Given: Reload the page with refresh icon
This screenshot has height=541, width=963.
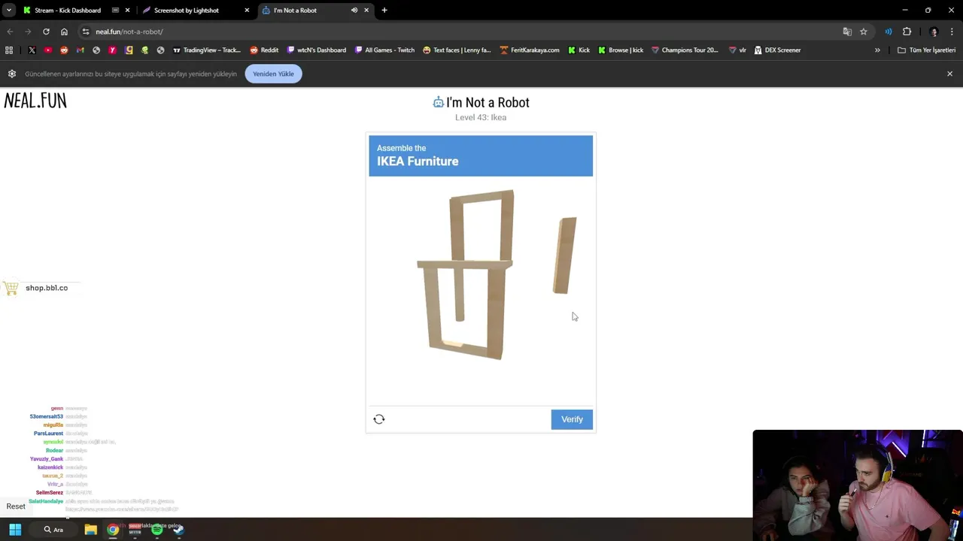Looking at the screenshot, I should tap(46, 32).
